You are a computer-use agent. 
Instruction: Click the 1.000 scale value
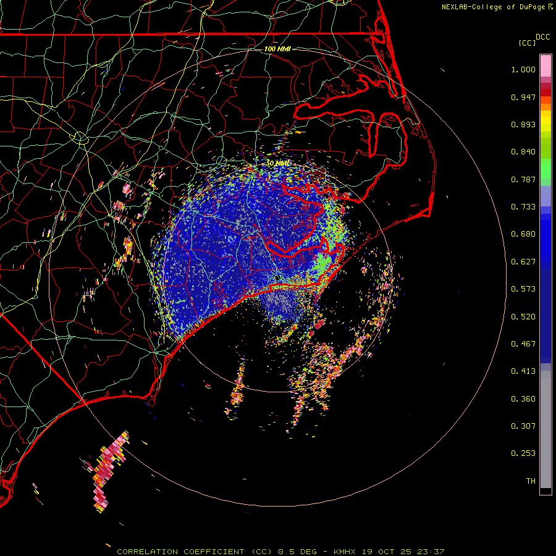pyautogui.click(x=523, y=69)
